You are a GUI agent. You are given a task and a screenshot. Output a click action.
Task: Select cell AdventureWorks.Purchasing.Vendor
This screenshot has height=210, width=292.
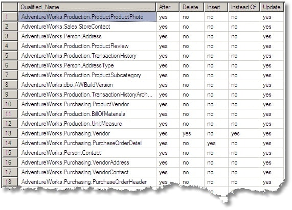(87, 133)
